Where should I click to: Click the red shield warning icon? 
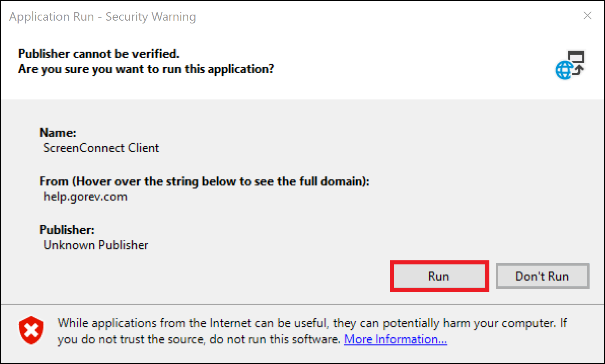coord(31,330)
